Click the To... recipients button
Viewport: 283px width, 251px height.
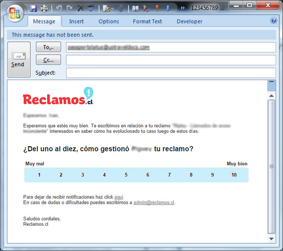point(48,47)
